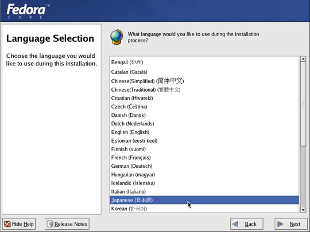The height and width of the screenshot is (232, 310).
Task: Click the Back button's left arrow icon
Action: (235, 224)
